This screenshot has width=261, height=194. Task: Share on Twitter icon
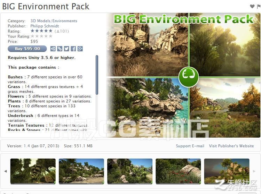pos(66,49)
